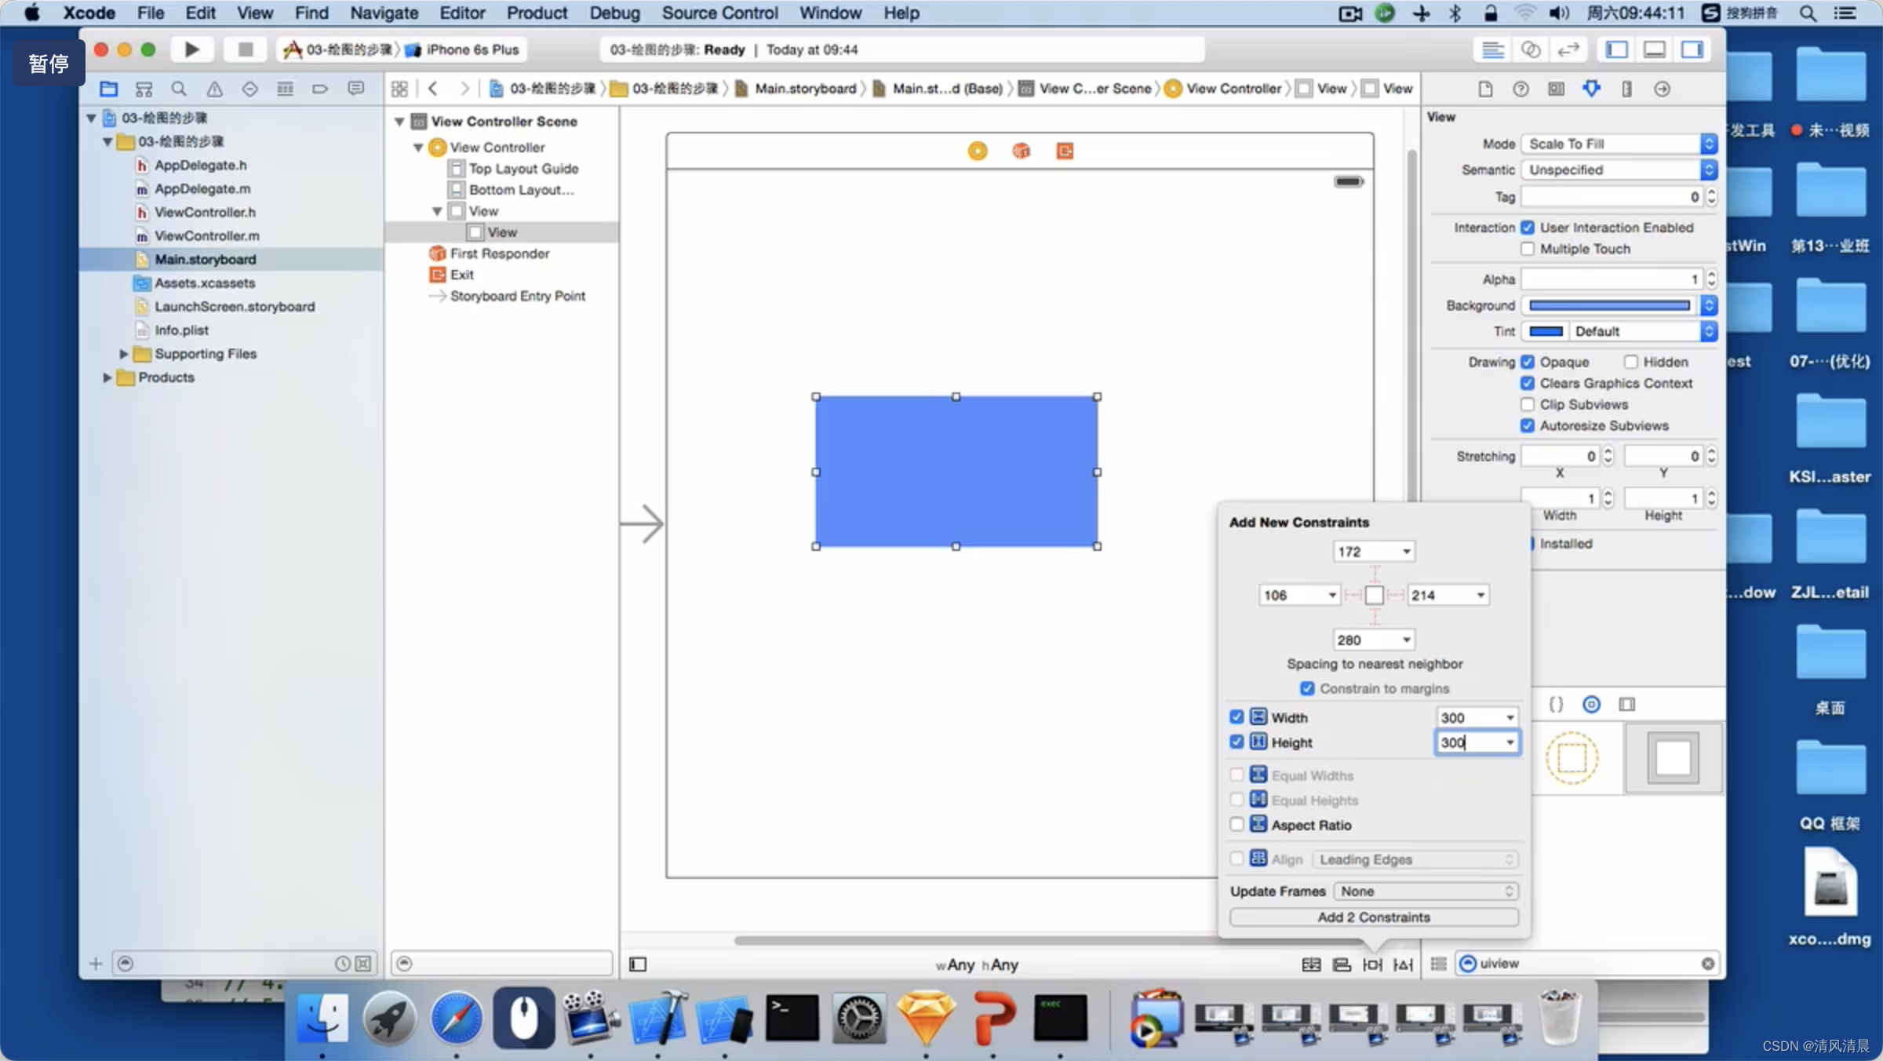Toggle the Width constraint checkbox
Screen dimensions: 1883x1061
point(1237,716)
